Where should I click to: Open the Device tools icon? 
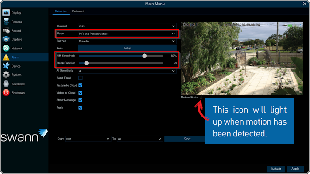pyautogui.click(x=6, y=66)
